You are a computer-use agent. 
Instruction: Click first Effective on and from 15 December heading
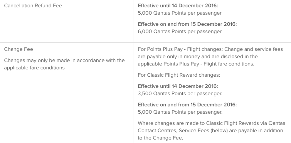(x=187, y=24)
